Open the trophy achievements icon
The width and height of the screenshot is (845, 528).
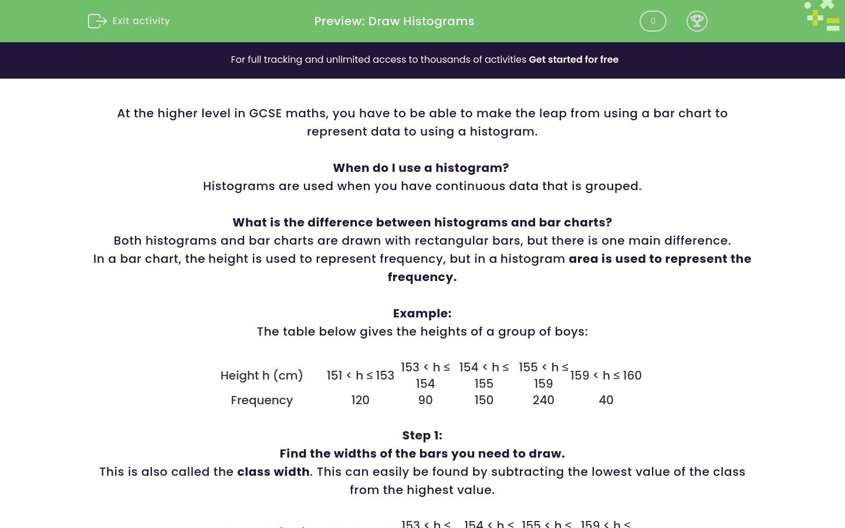[697, 21]
